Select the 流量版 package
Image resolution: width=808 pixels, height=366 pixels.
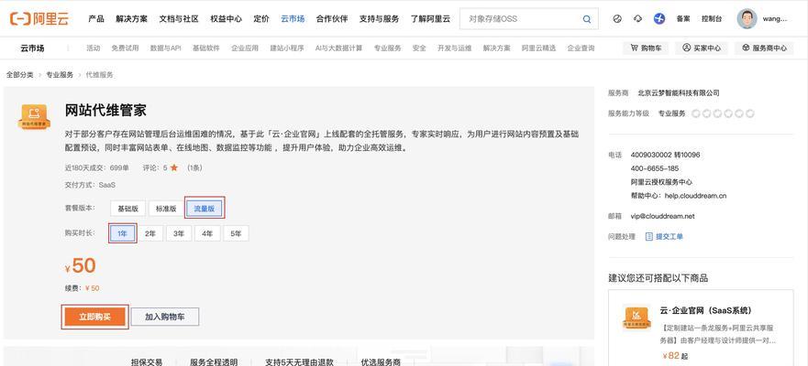[204, 209]
